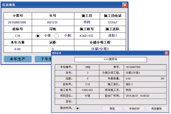Select the 小赵 driver radio button
This screenshot has height=114, width=171.
[57, 36]
